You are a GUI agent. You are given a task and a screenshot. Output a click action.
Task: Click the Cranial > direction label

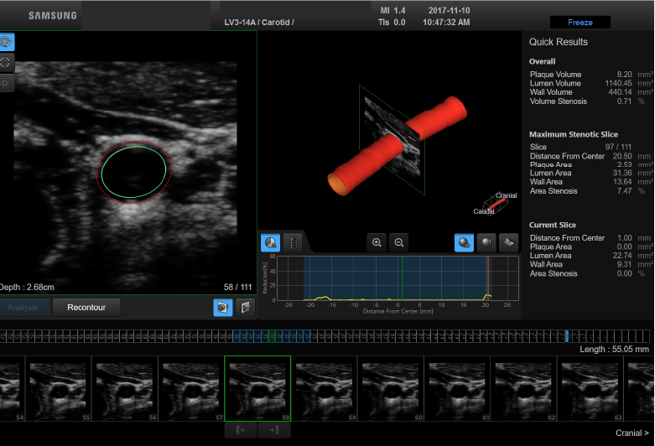tap(632, 433)
